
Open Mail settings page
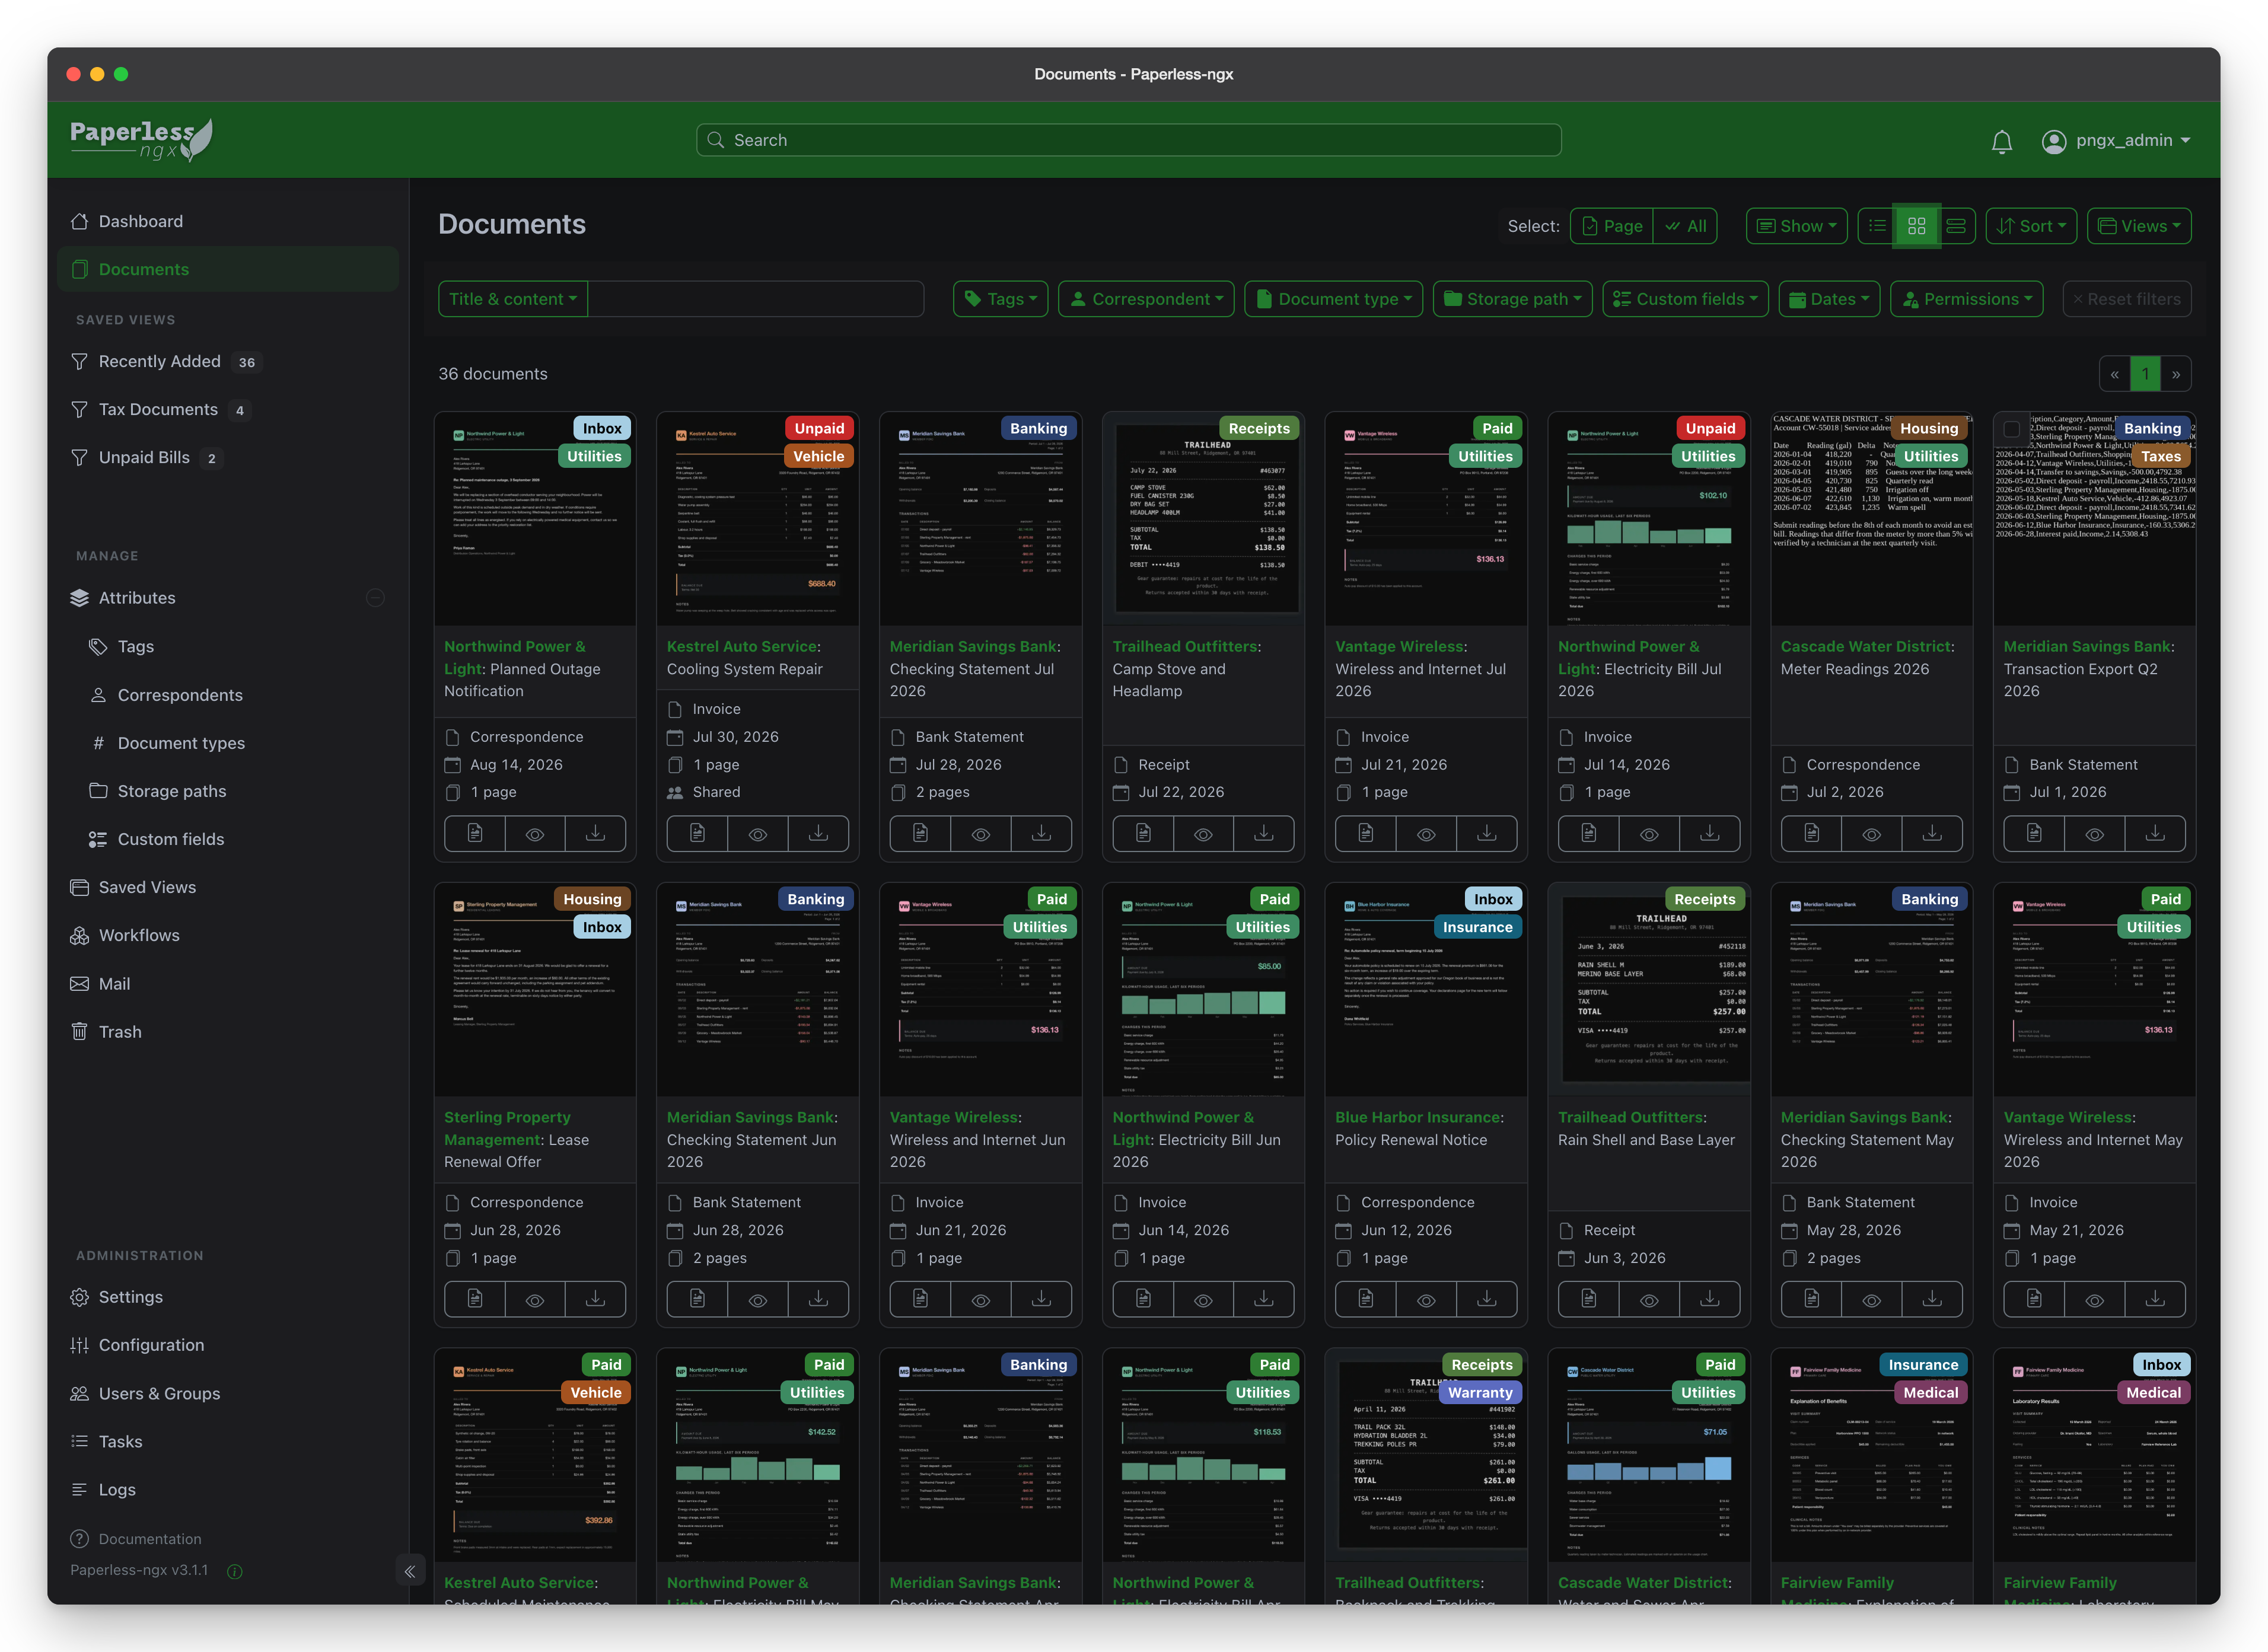[x=114, y=984]
